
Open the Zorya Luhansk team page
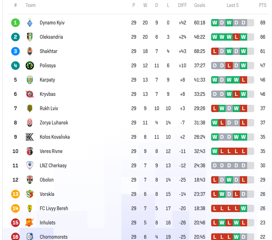pyautogui.click(x=54, y=123)
